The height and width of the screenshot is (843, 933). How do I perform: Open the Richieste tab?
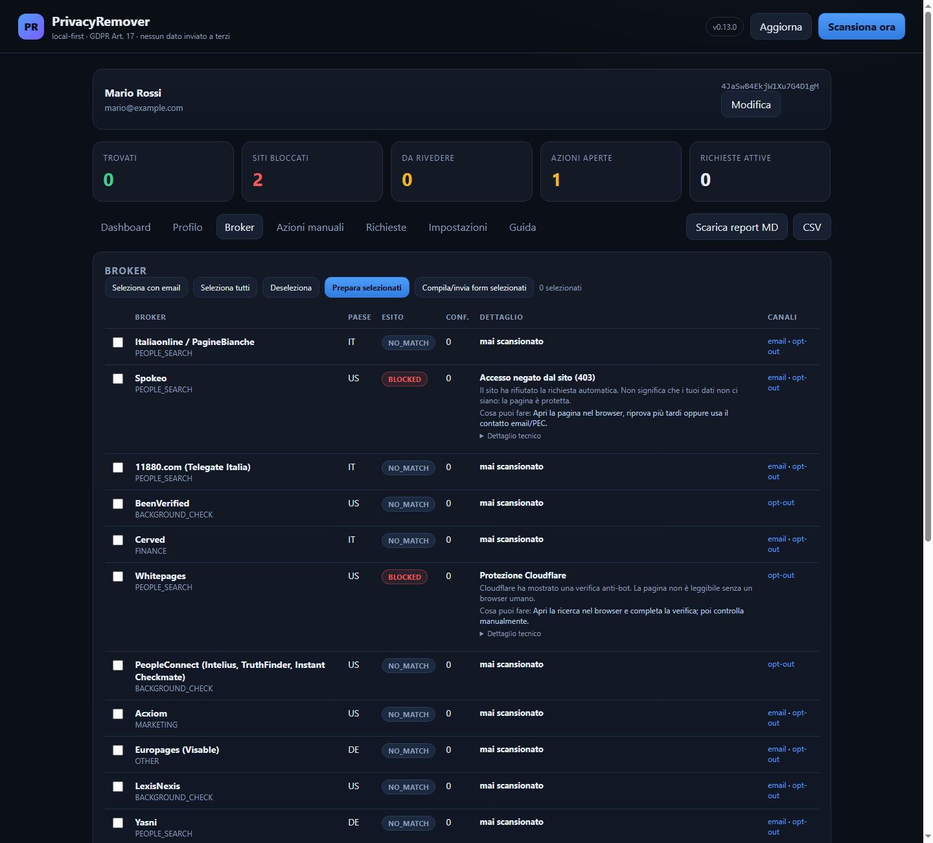(386, 227)
